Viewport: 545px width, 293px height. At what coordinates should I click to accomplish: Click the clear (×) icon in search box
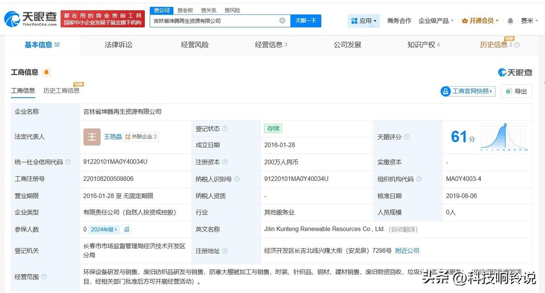click(x=282, y=20)
